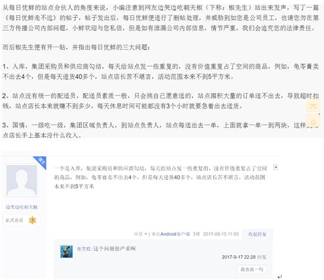Click the Android客户端 link
Viewport: 324px width, 280px height.
175,234
